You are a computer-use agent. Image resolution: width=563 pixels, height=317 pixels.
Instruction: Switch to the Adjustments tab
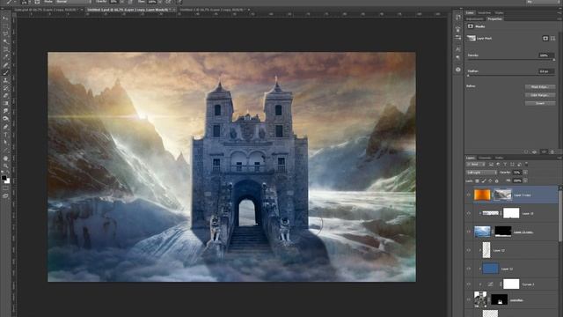point(475,19)
